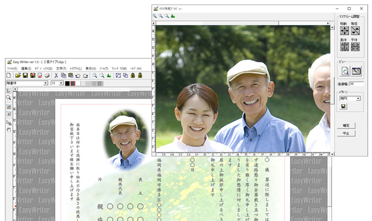Open the オブジェクト(O) menu
The image size is (372, 221).
(x=43, y=68)
